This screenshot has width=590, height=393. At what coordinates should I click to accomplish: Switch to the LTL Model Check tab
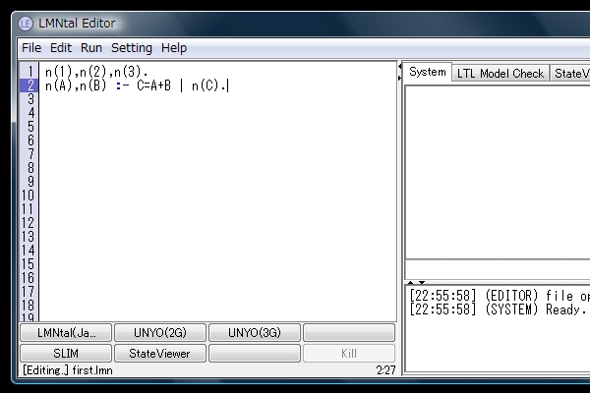pyautogui.click(x=501, y=73)
